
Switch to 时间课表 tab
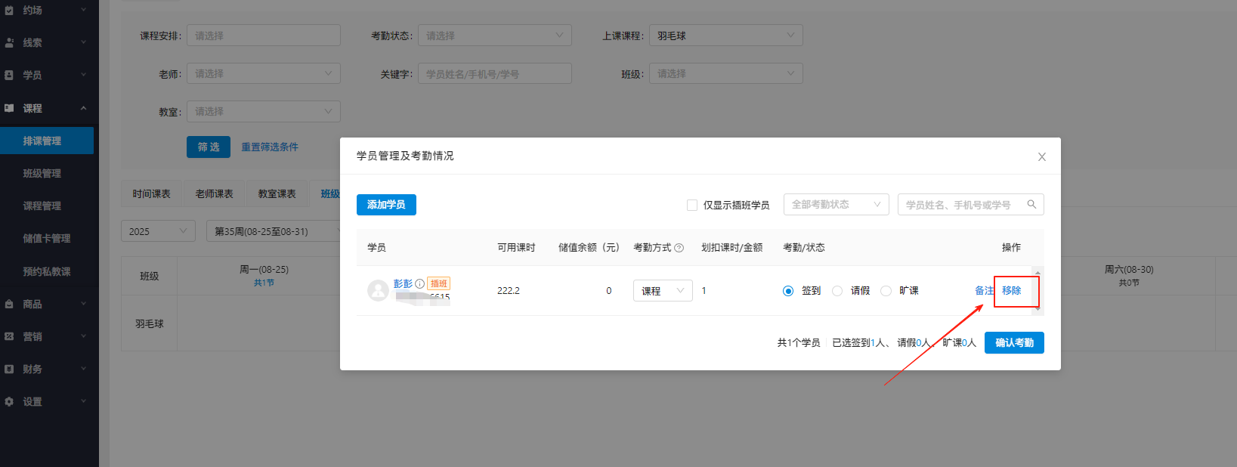click(x=152, y=193)
